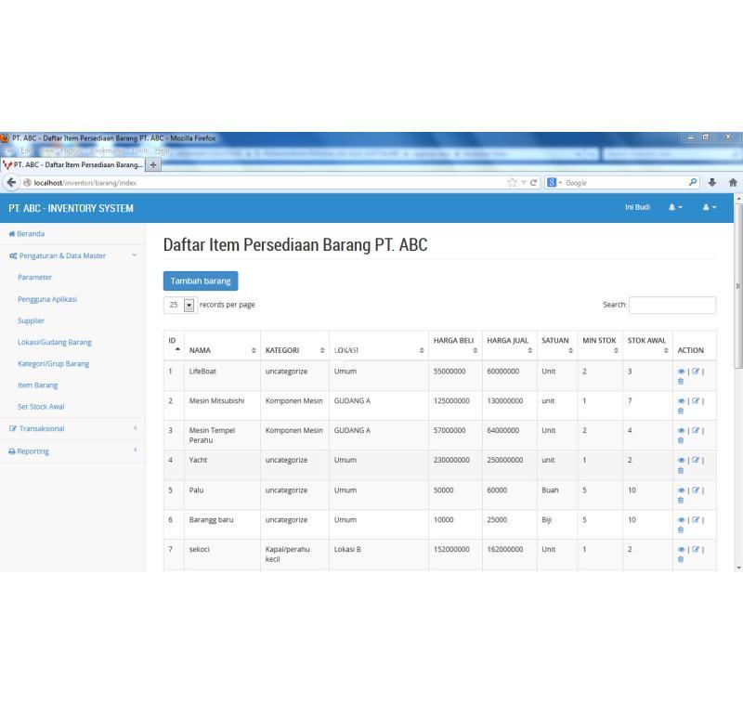Click the Tambah barang button

pyautogui.click(x=201, y=281)
